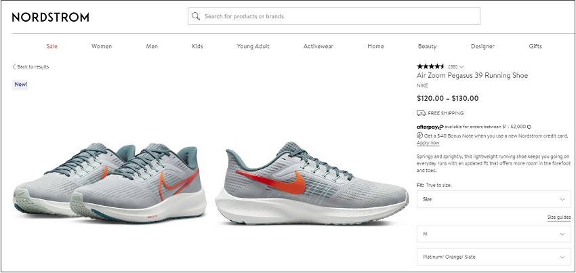This screenshot has width=576, height=273.
Task: Click the Nordstrom logo
Action: pyautogui.click(x=50, y=17)
